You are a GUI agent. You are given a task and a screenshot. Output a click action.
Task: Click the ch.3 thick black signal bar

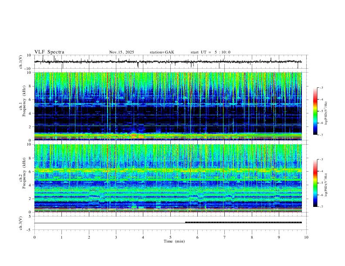click(x=244, y=223)
